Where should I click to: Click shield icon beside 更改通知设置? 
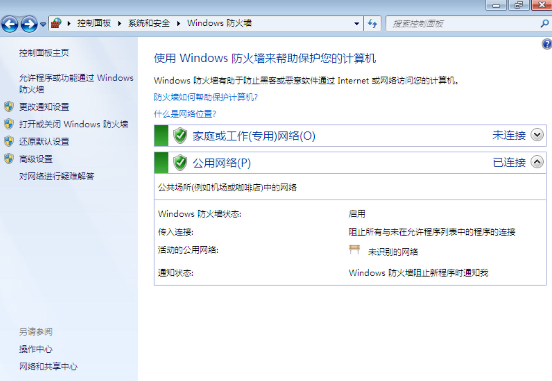9,107
